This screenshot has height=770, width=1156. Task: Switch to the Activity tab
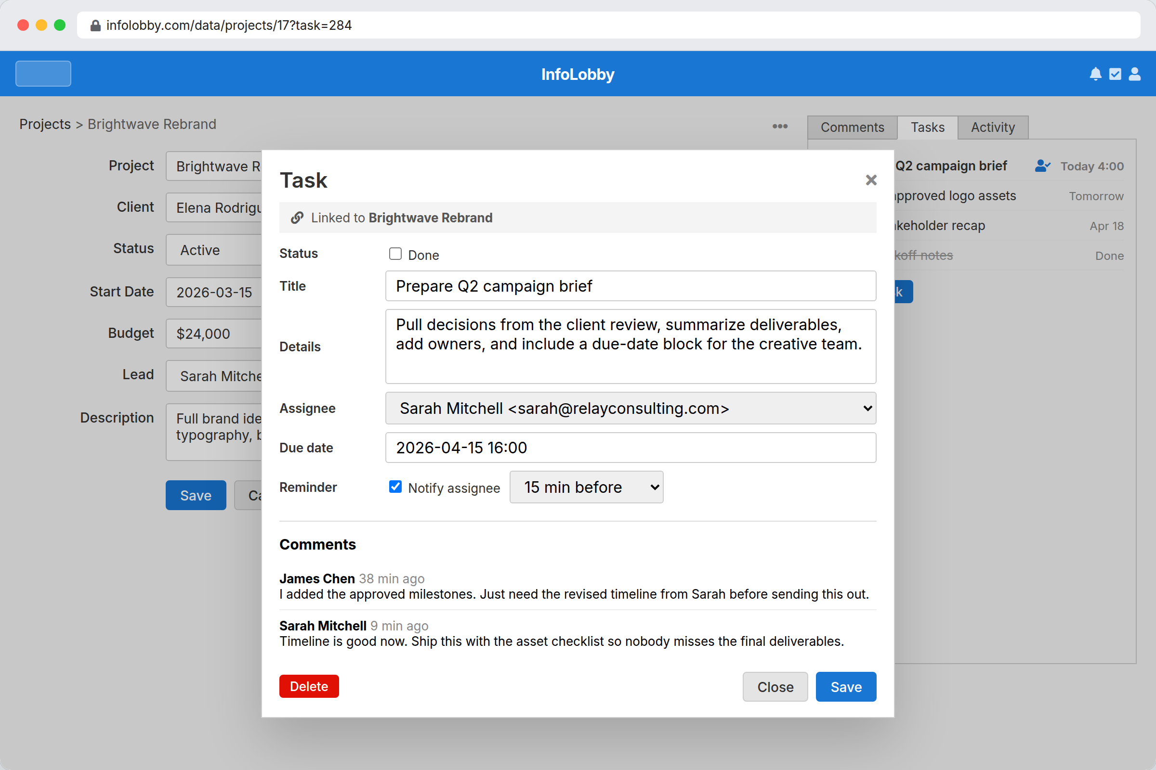992,127
